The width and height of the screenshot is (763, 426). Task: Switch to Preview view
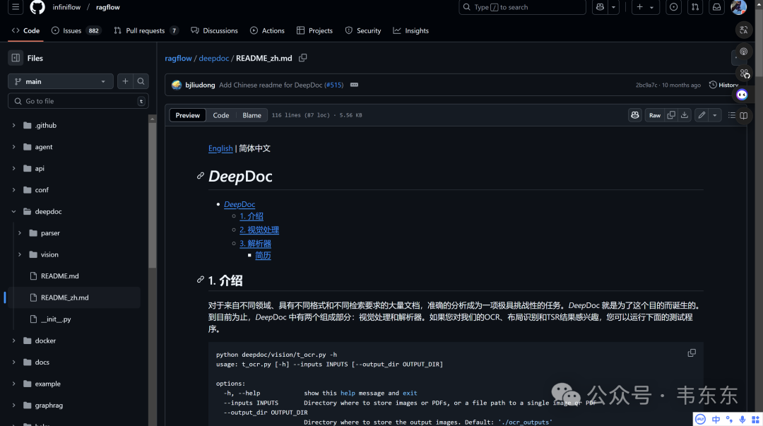coord(187,115)
